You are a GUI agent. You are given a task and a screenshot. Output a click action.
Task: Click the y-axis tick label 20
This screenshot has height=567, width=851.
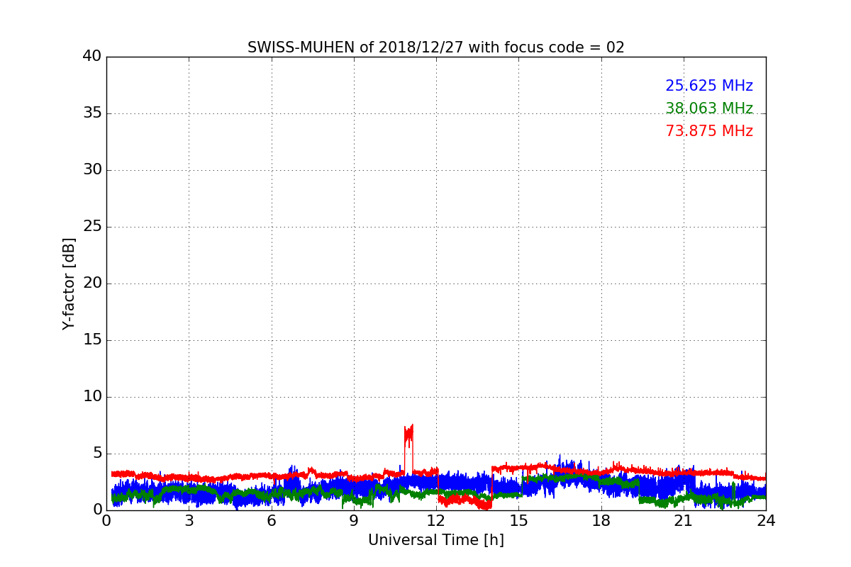(x=92, y=283)
